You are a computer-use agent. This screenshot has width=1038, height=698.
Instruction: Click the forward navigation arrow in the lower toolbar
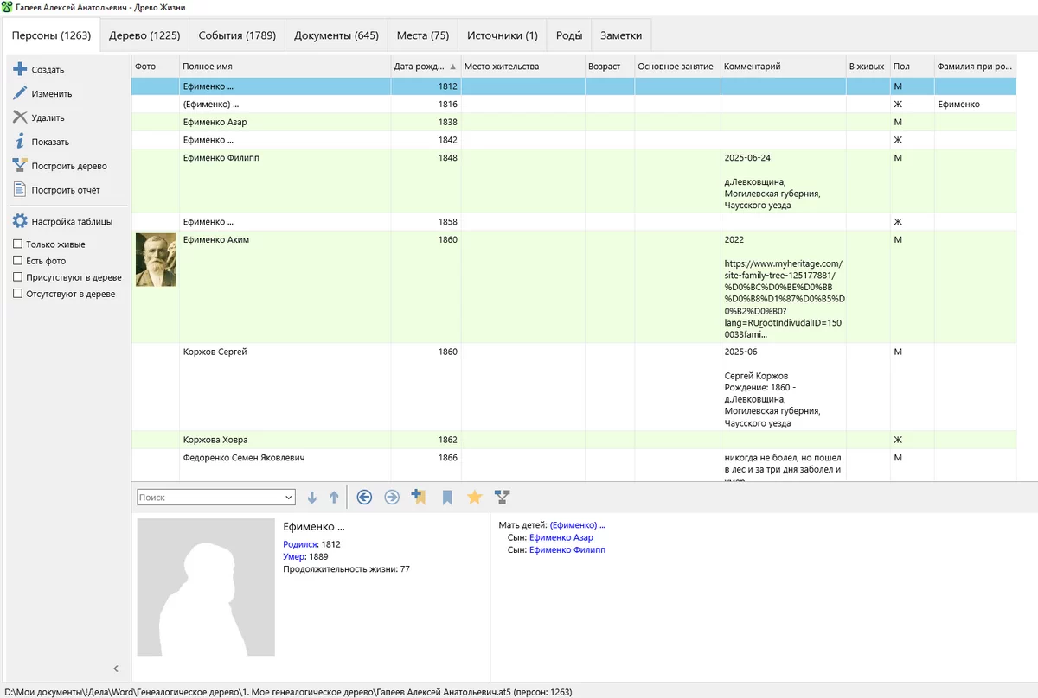click(x=392, y=497)
